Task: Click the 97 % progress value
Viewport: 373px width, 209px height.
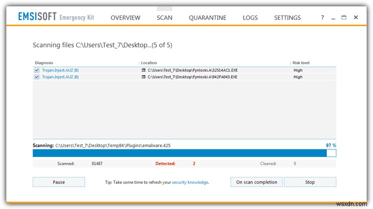Action: click(x=331, y=145)
